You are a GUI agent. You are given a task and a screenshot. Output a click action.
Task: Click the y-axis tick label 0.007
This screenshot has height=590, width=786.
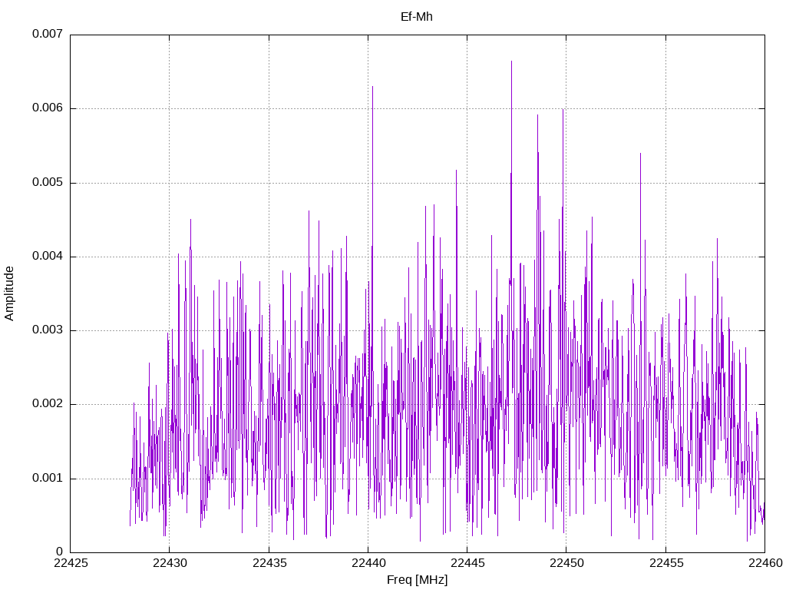coord(48,34)
